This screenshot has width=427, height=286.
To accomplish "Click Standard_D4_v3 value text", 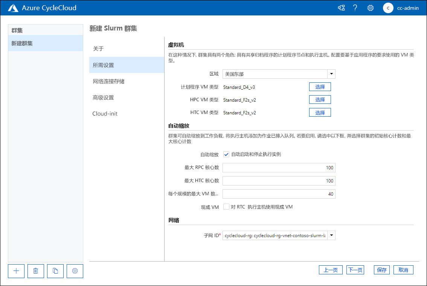I will click(239, 87).
